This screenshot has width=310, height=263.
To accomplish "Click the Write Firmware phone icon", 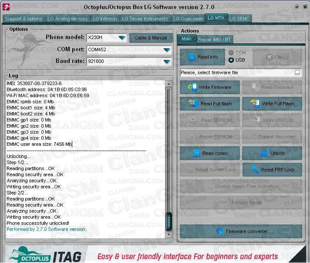I will 192,87.
